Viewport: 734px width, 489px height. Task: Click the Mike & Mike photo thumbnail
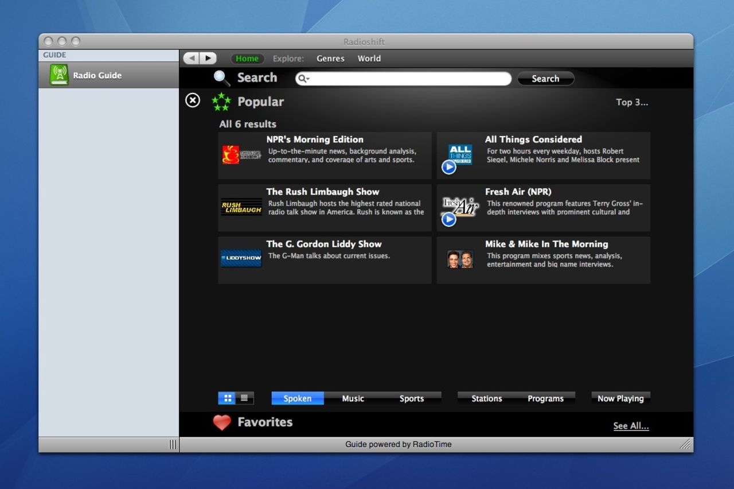[460, 259]
